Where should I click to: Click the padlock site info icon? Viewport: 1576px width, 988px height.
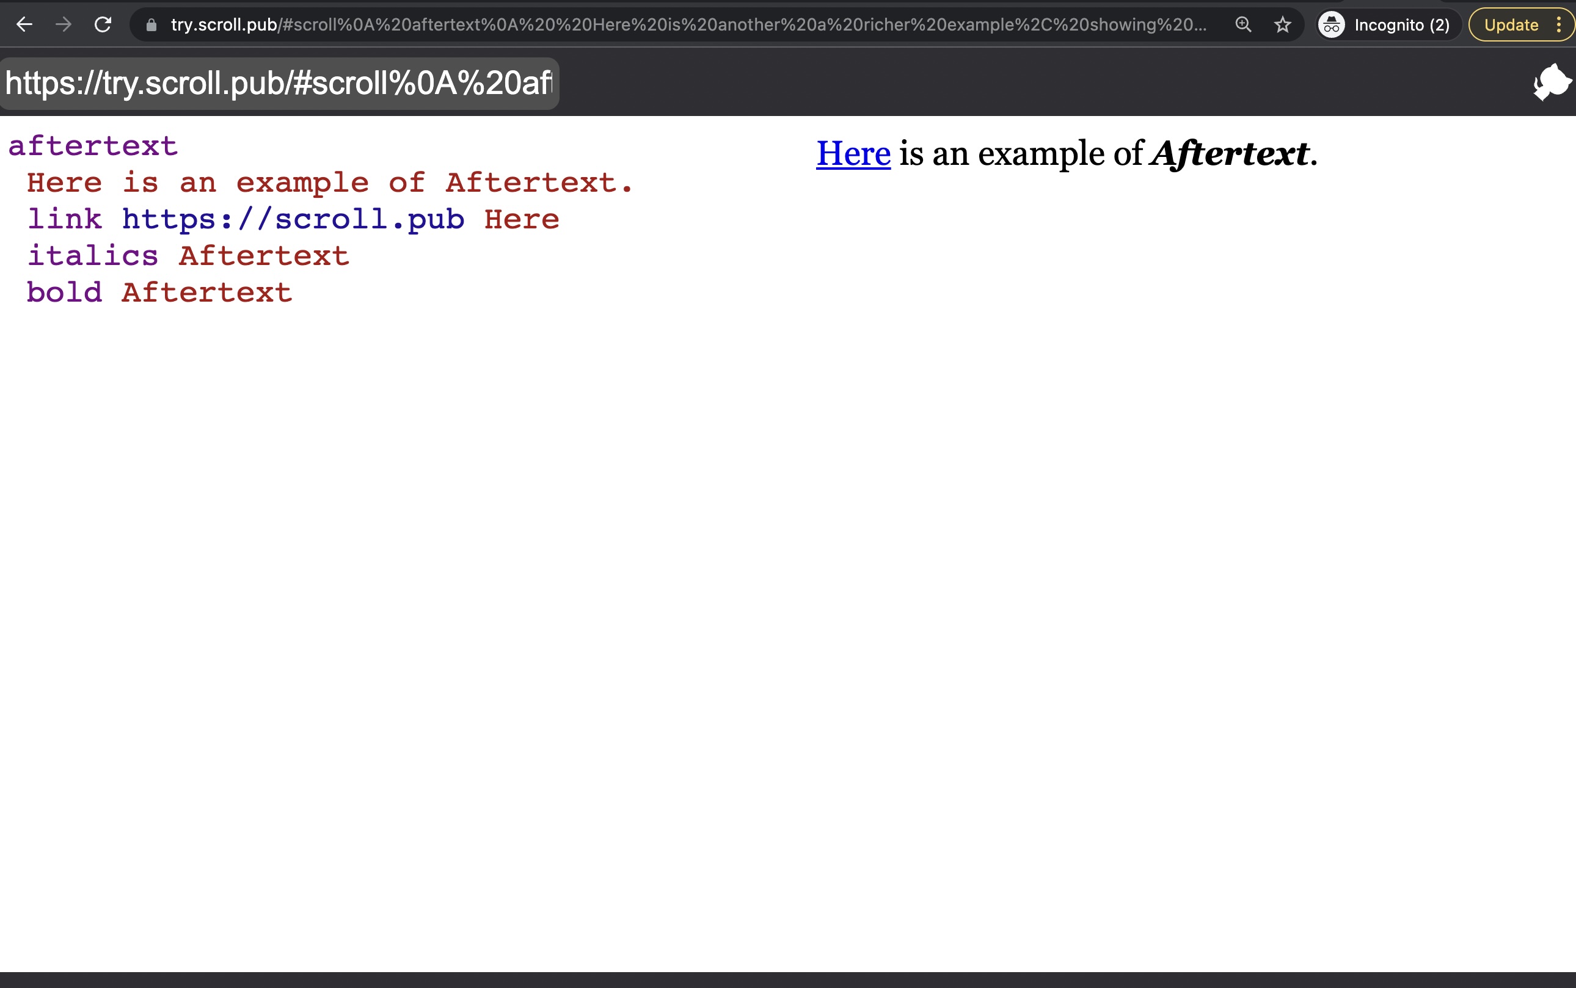click(x=151, y=25)
